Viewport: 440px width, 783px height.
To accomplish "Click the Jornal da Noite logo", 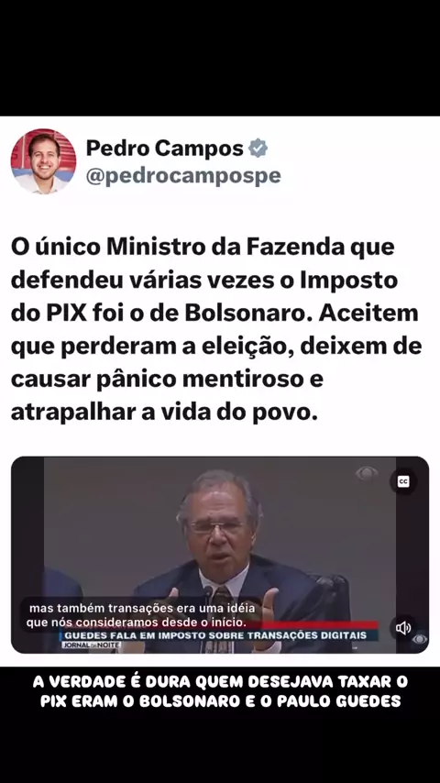I will 92,645.
